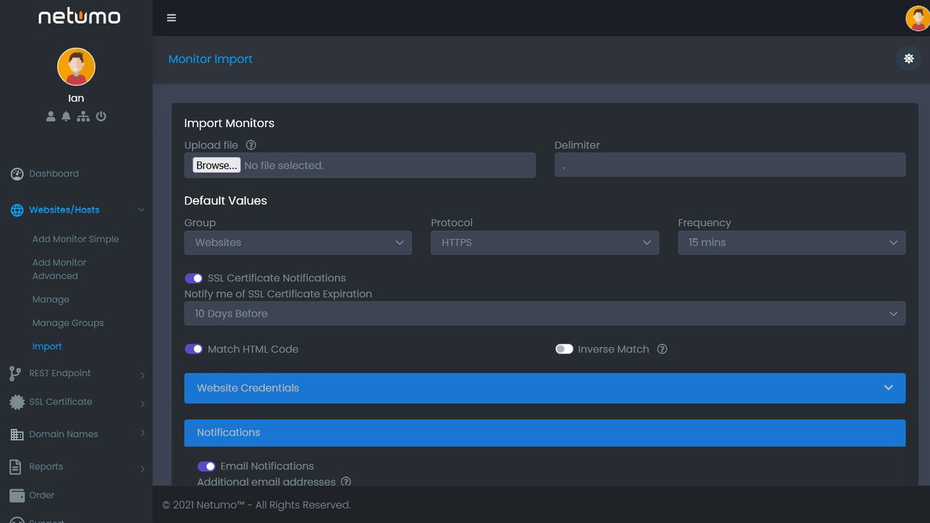Go to Manage Groups link
The image size is (930, 523).
[x=68, y=323]
